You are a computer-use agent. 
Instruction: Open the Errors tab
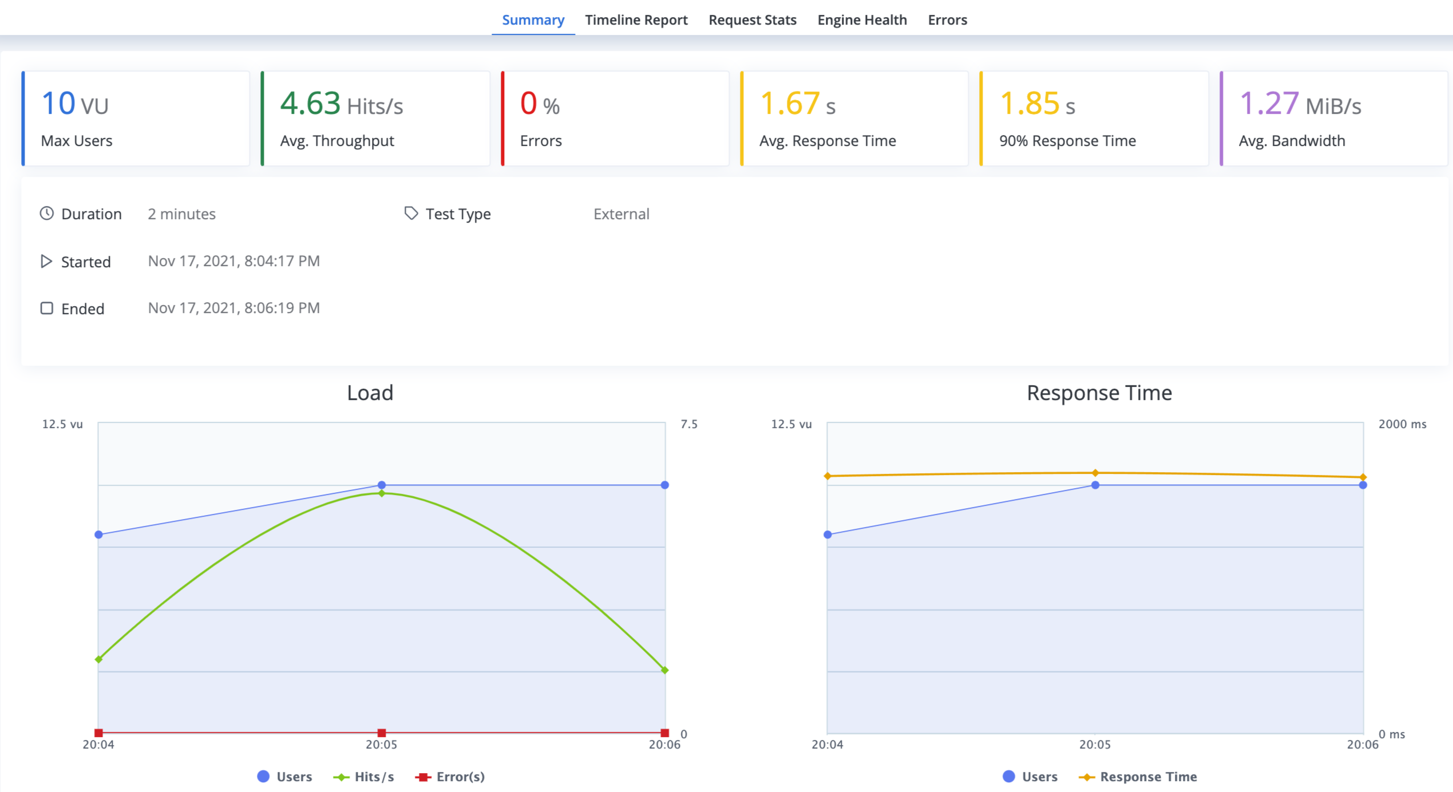(947, 20)
